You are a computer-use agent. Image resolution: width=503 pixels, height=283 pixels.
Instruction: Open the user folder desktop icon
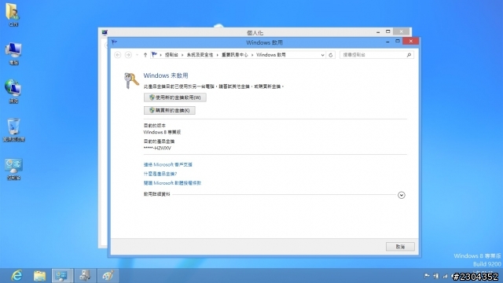[13, 15]
